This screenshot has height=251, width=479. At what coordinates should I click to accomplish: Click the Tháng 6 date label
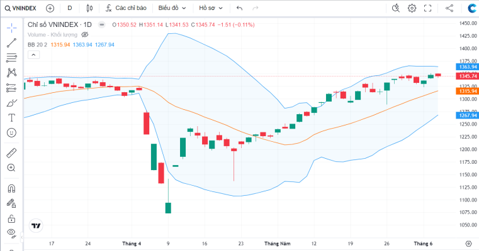pyautogui.click(x=423, y=243)
